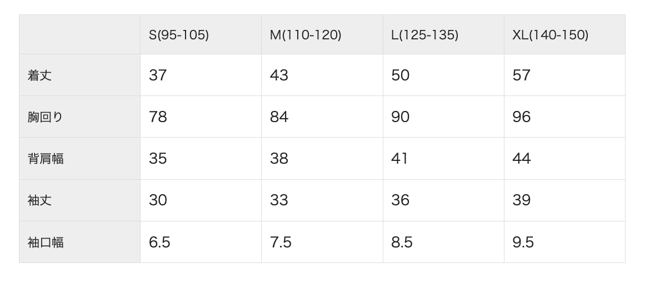Screen dimensions: 650x283
Task: Select the XL(140-150) size header
Action: (x=550, y=35)
